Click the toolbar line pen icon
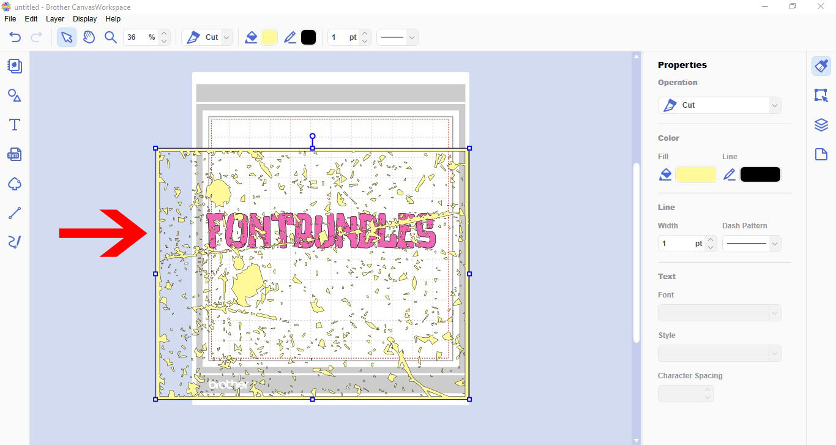 tap(290, 37)
